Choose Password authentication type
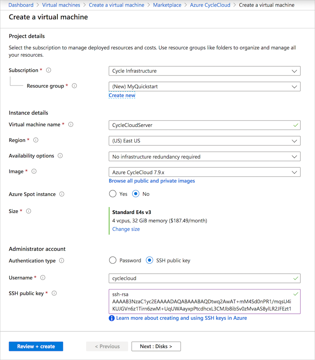This screenshot has height=360, width=315. (113, 260)
